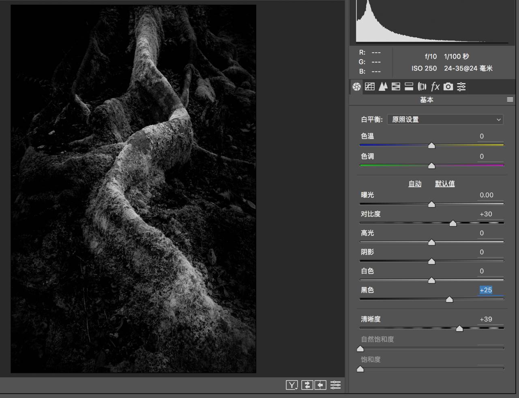519x398 pixels.
Task: Toggle panel settings preview sliders icon
Action: click(x=335, y=385)
